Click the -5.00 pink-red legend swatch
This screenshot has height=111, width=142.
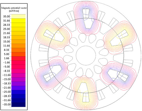point(18,67)
